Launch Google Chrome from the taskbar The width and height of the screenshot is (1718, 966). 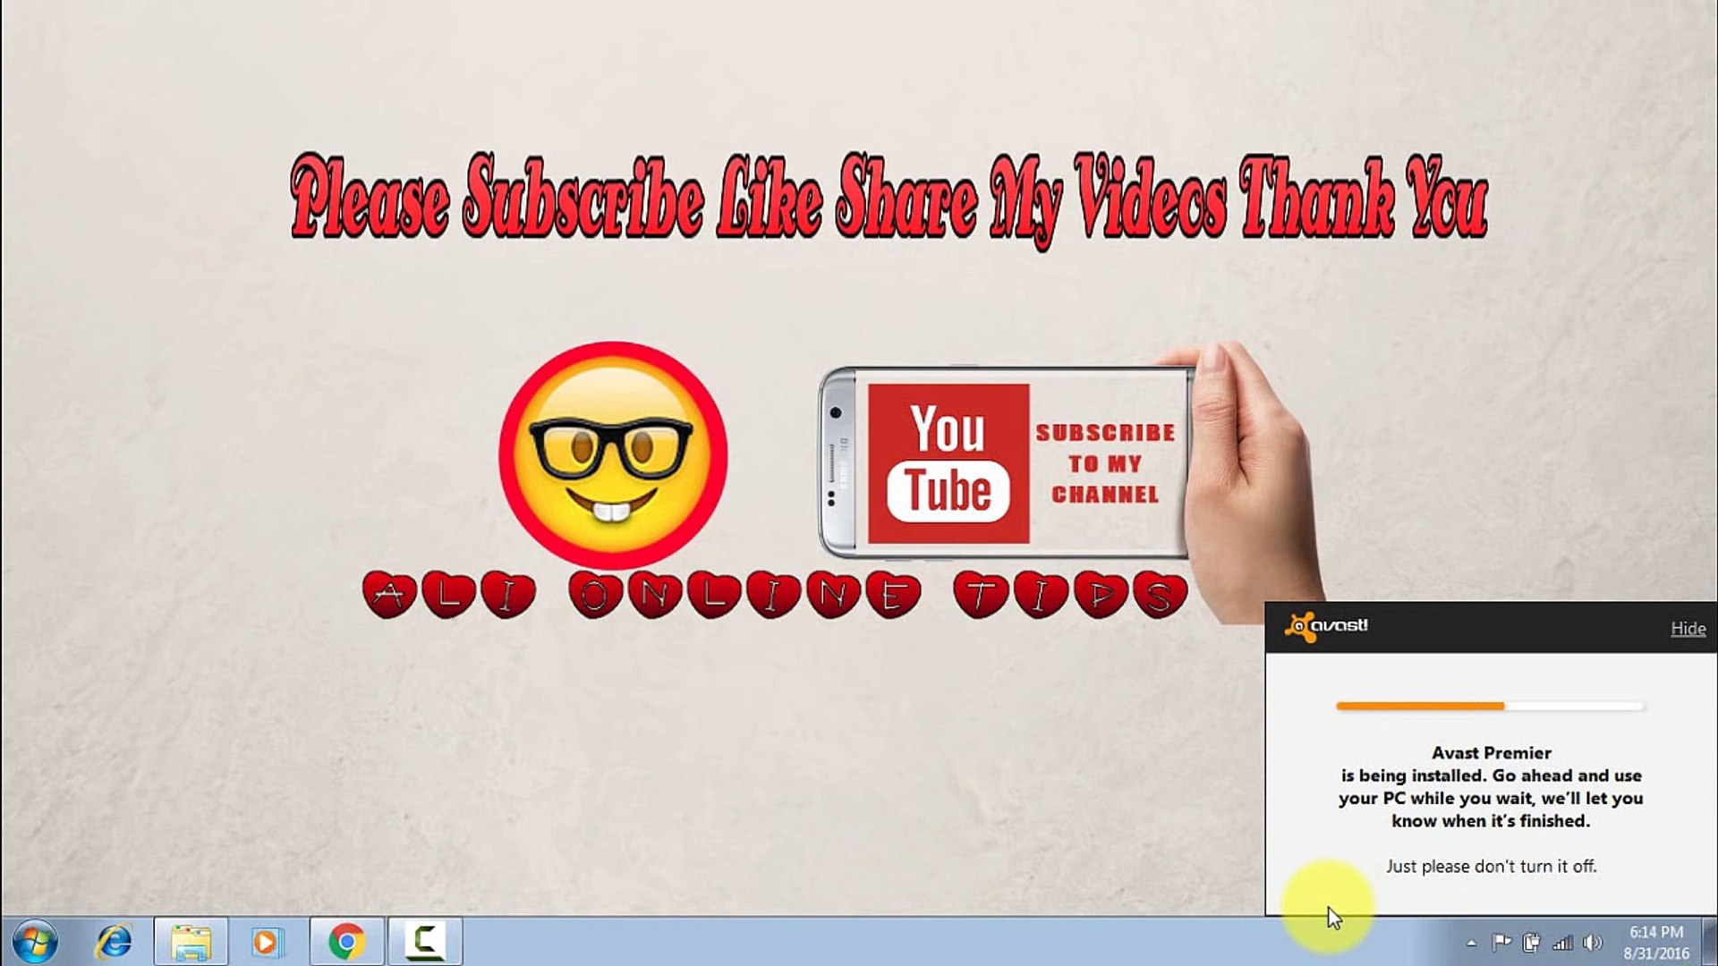tap(346, 942)
